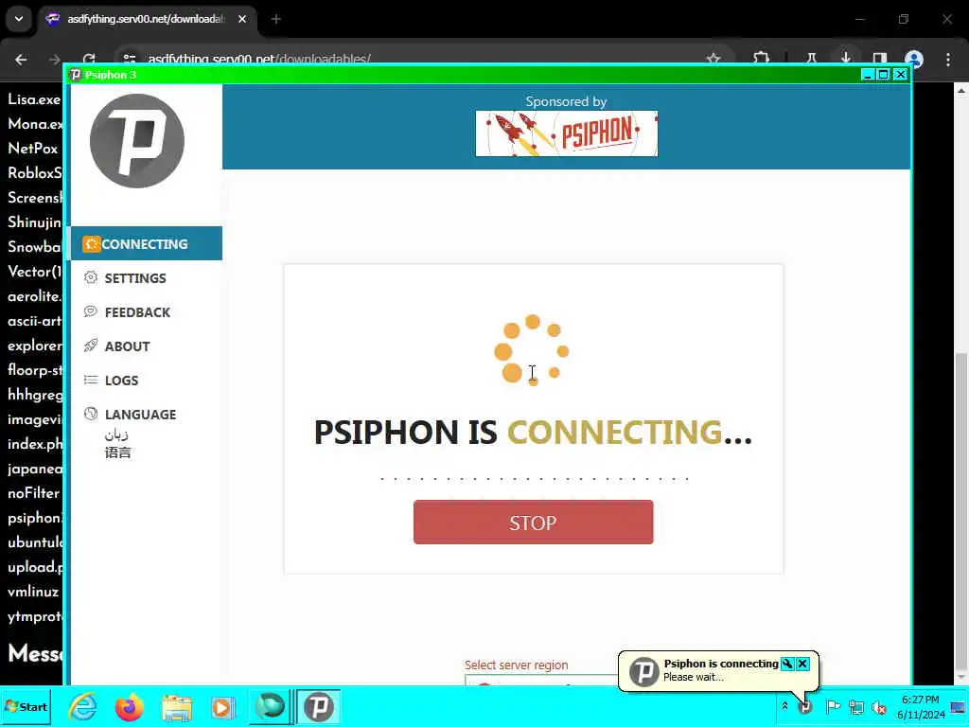Open the Windows Start menu
The width and height of the screenshot is (969, 727).
[26, 706]
